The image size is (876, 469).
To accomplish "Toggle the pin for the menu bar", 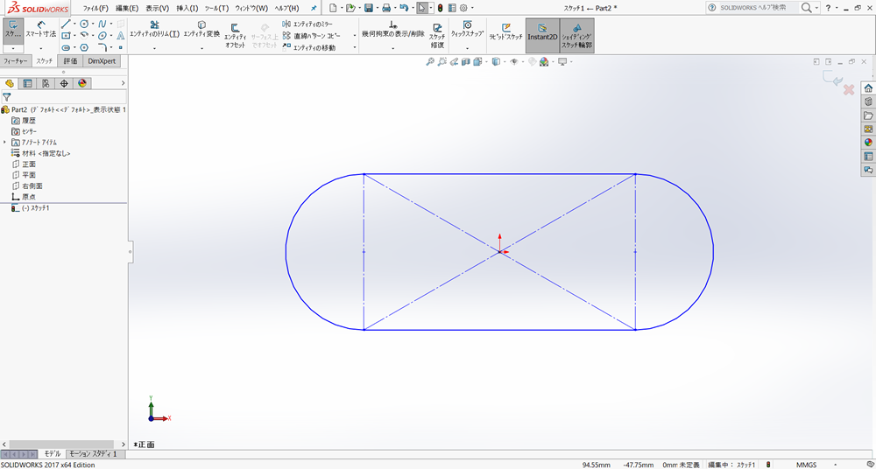I will click(314, 9).
